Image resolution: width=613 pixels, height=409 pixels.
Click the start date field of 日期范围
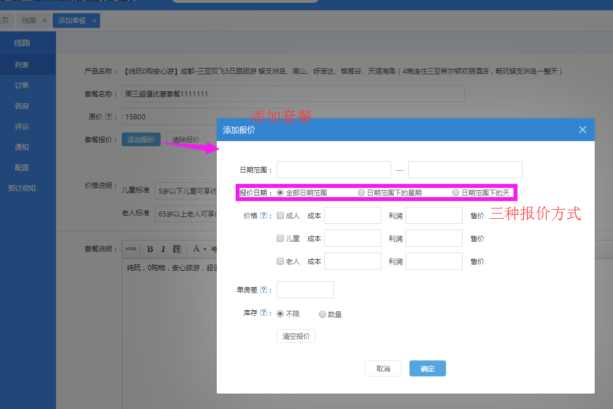pos(333,170)
